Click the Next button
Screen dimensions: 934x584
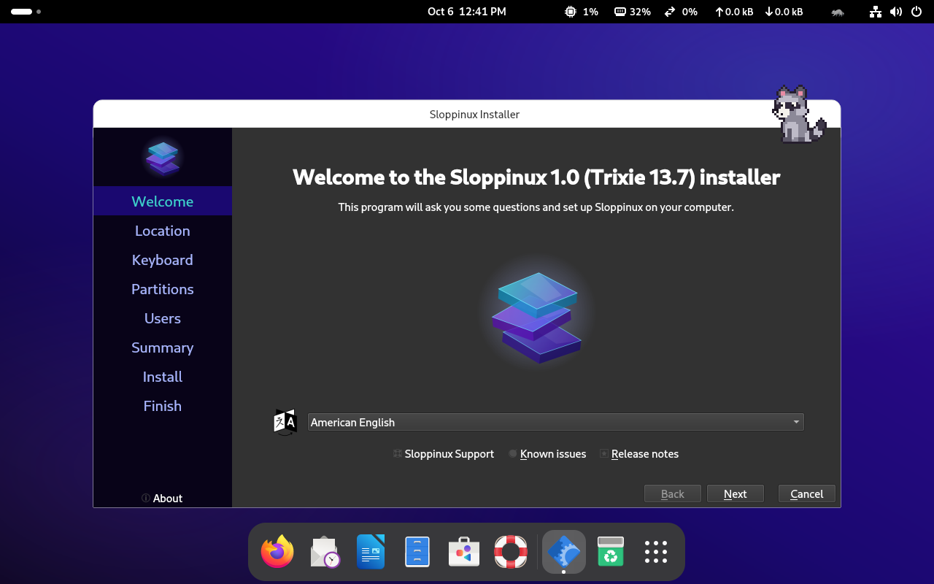click(x=736, y=494)
